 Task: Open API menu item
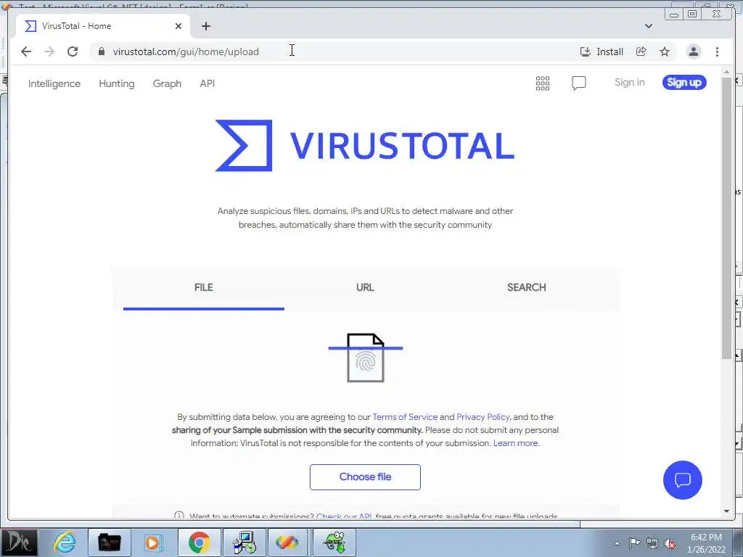coord(207,83)
